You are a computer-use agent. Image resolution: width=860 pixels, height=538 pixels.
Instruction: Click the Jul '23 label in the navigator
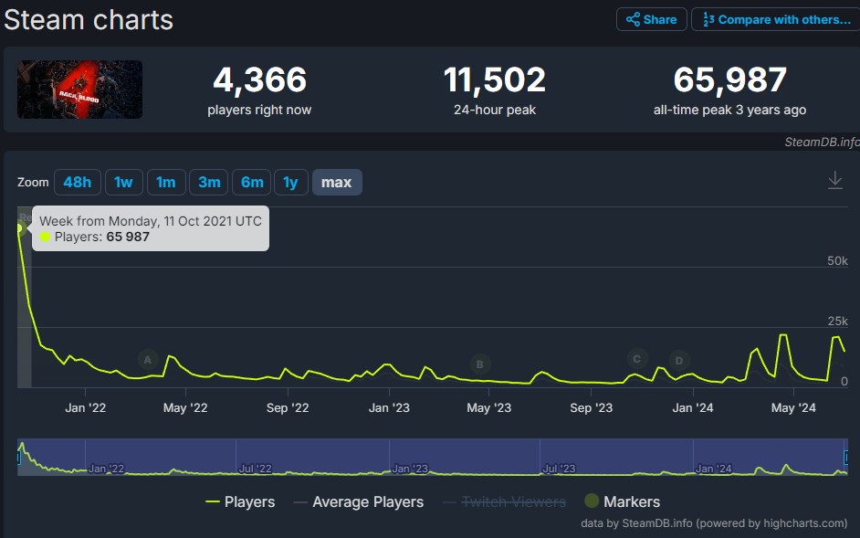click(x=559, y=469)
